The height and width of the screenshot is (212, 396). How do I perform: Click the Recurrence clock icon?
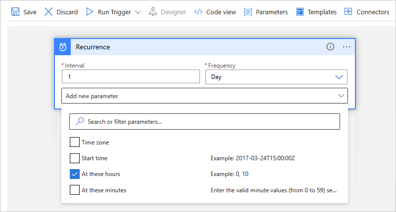(63, 47)
